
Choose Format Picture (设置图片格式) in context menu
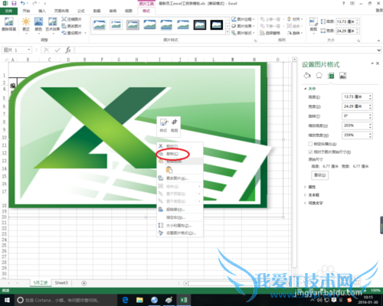click(x=179, y=233)
